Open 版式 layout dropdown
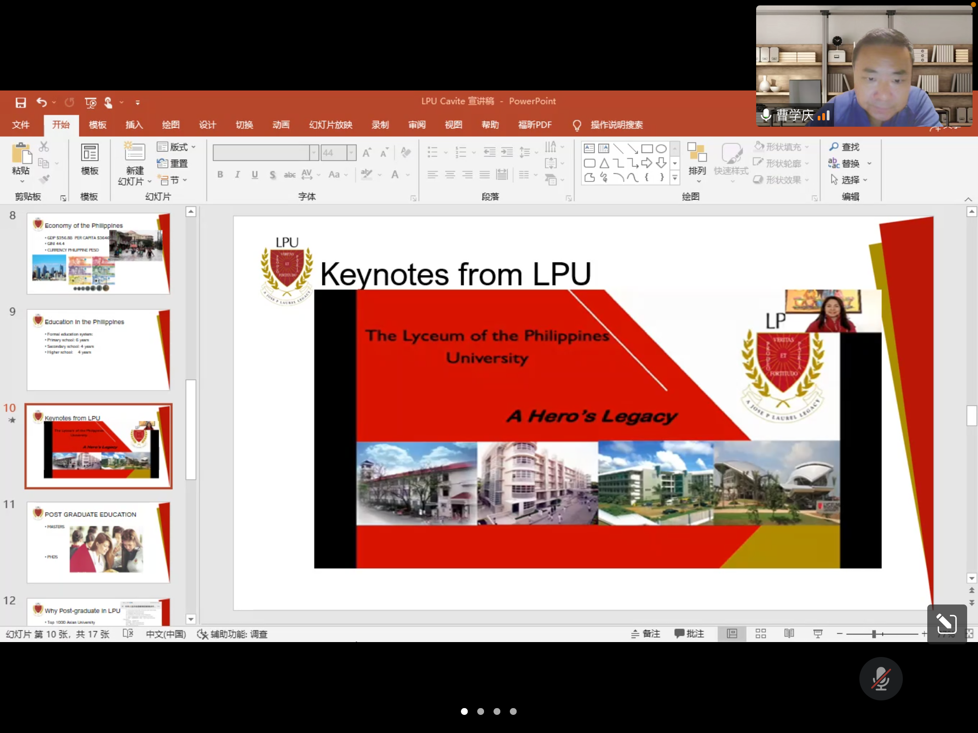Image resolution: width=978 pixels, height=733 pixels. point(176,147)
